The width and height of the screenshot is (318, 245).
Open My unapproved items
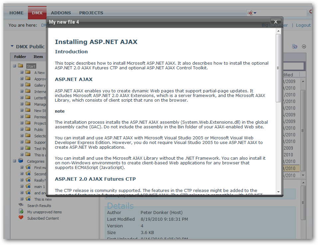click(45, 212)
